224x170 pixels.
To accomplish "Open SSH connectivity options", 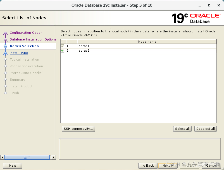I will [78, 129].
